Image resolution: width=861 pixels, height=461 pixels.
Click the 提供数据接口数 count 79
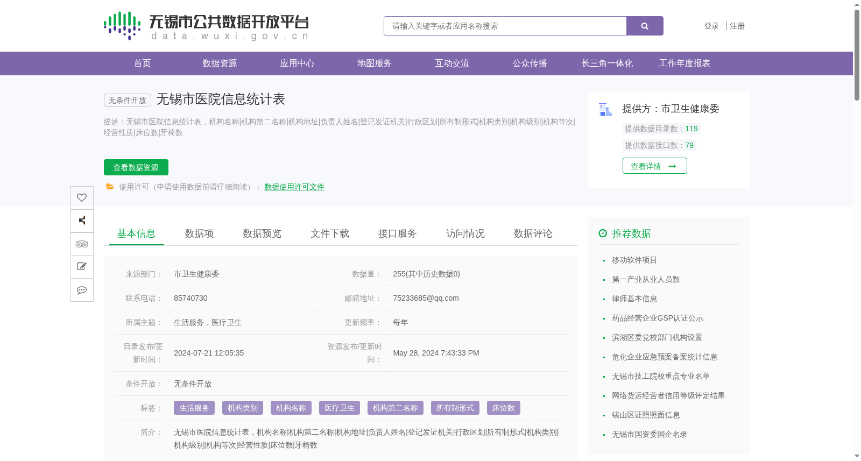coord(689,145)
